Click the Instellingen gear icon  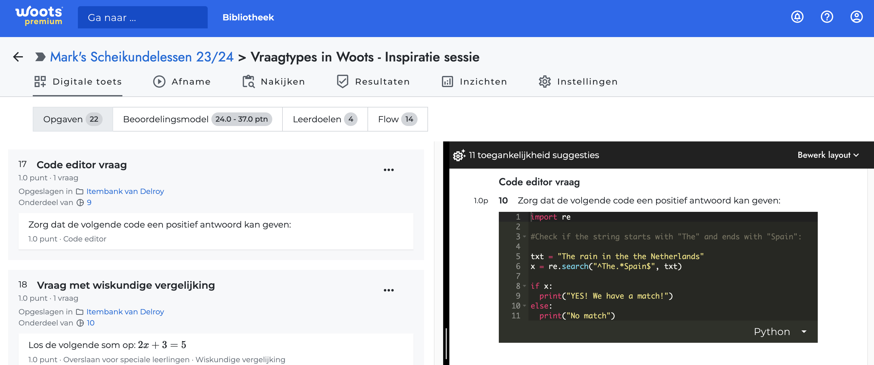coord(545,82)
